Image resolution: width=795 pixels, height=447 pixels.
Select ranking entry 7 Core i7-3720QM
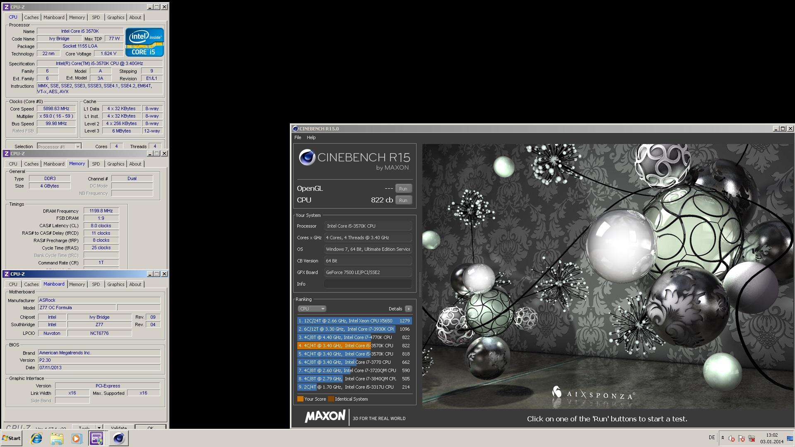click(354, 370)
